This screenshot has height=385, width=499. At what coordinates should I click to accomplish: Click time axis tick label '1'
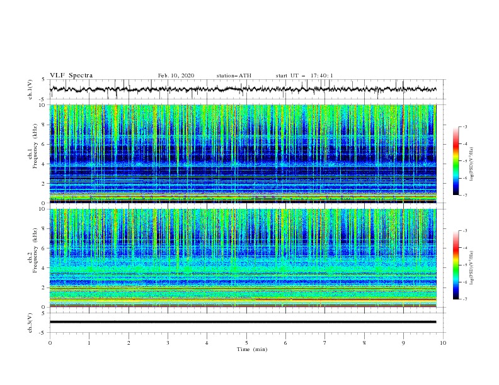tap(89, 343)
